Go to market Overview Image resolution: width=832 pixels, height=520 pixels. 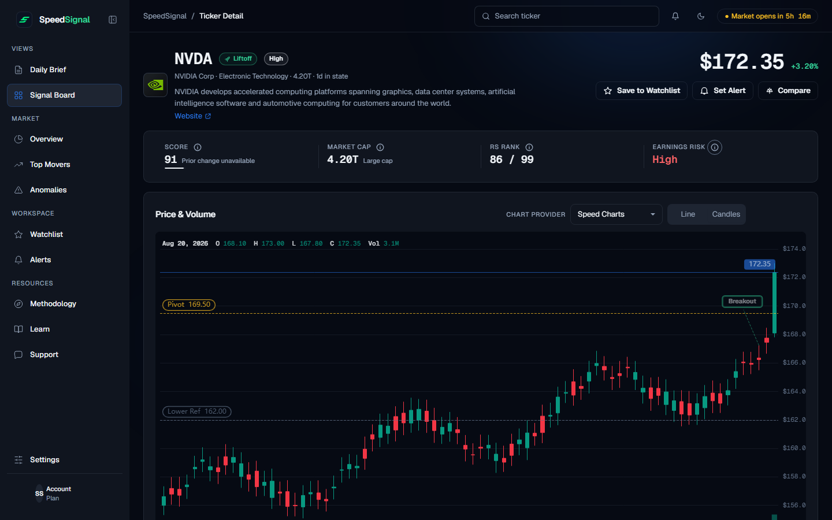(x=64, y=139)
